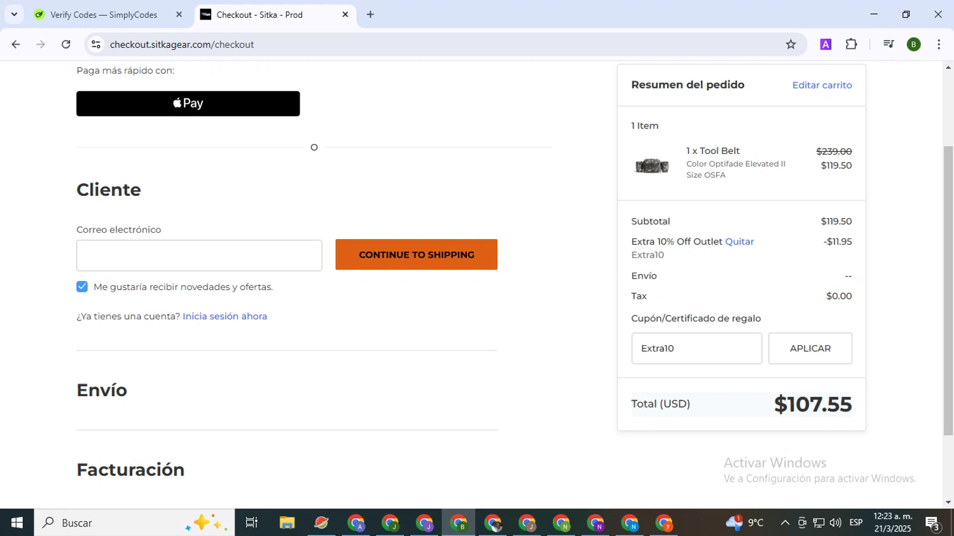This screenshot has width=954, height=536.
Task: Click the Facturación section heading
Action: coord(130,469)
